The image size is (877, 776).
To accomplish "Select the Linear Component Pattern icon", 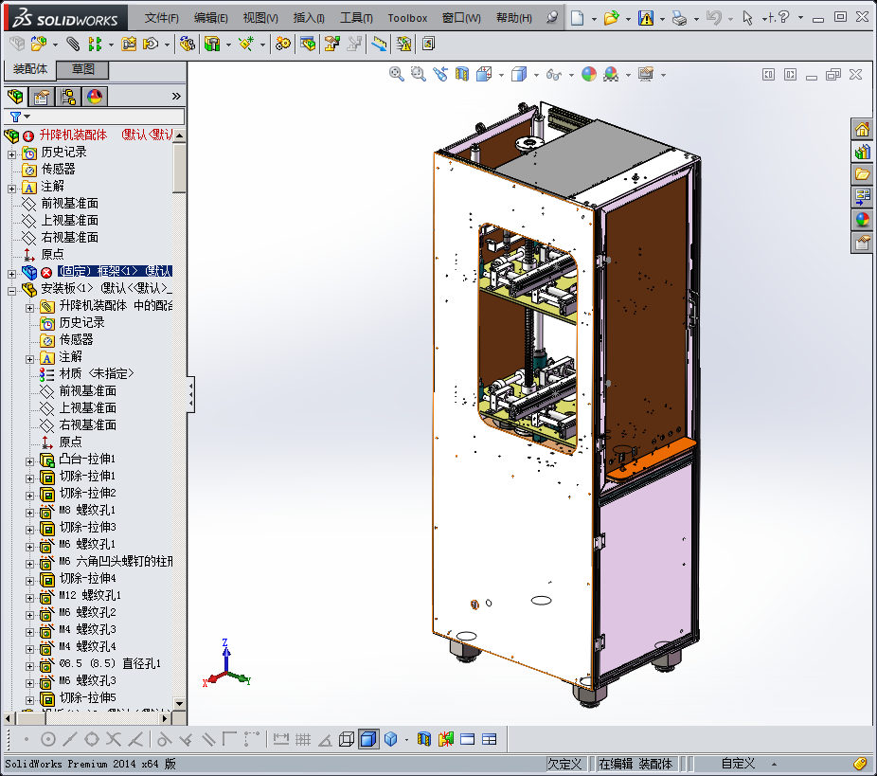I will click(x=95, y=44).
